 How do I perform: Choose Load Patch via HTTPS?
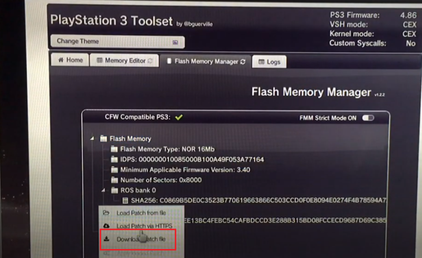pyautogui.click(x=144, y=226)
